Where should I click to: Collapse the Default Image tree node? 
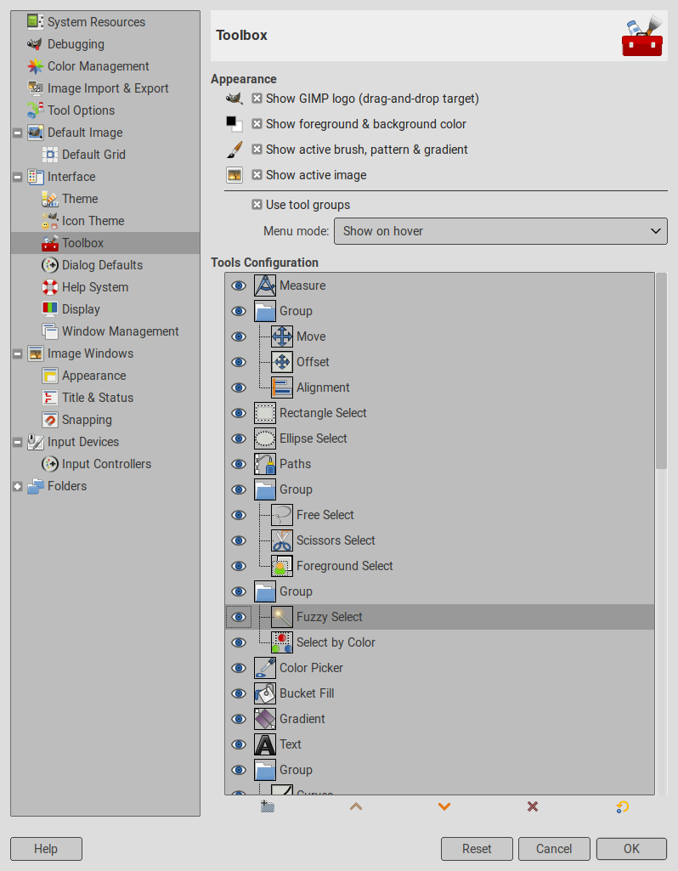(18, 133)
